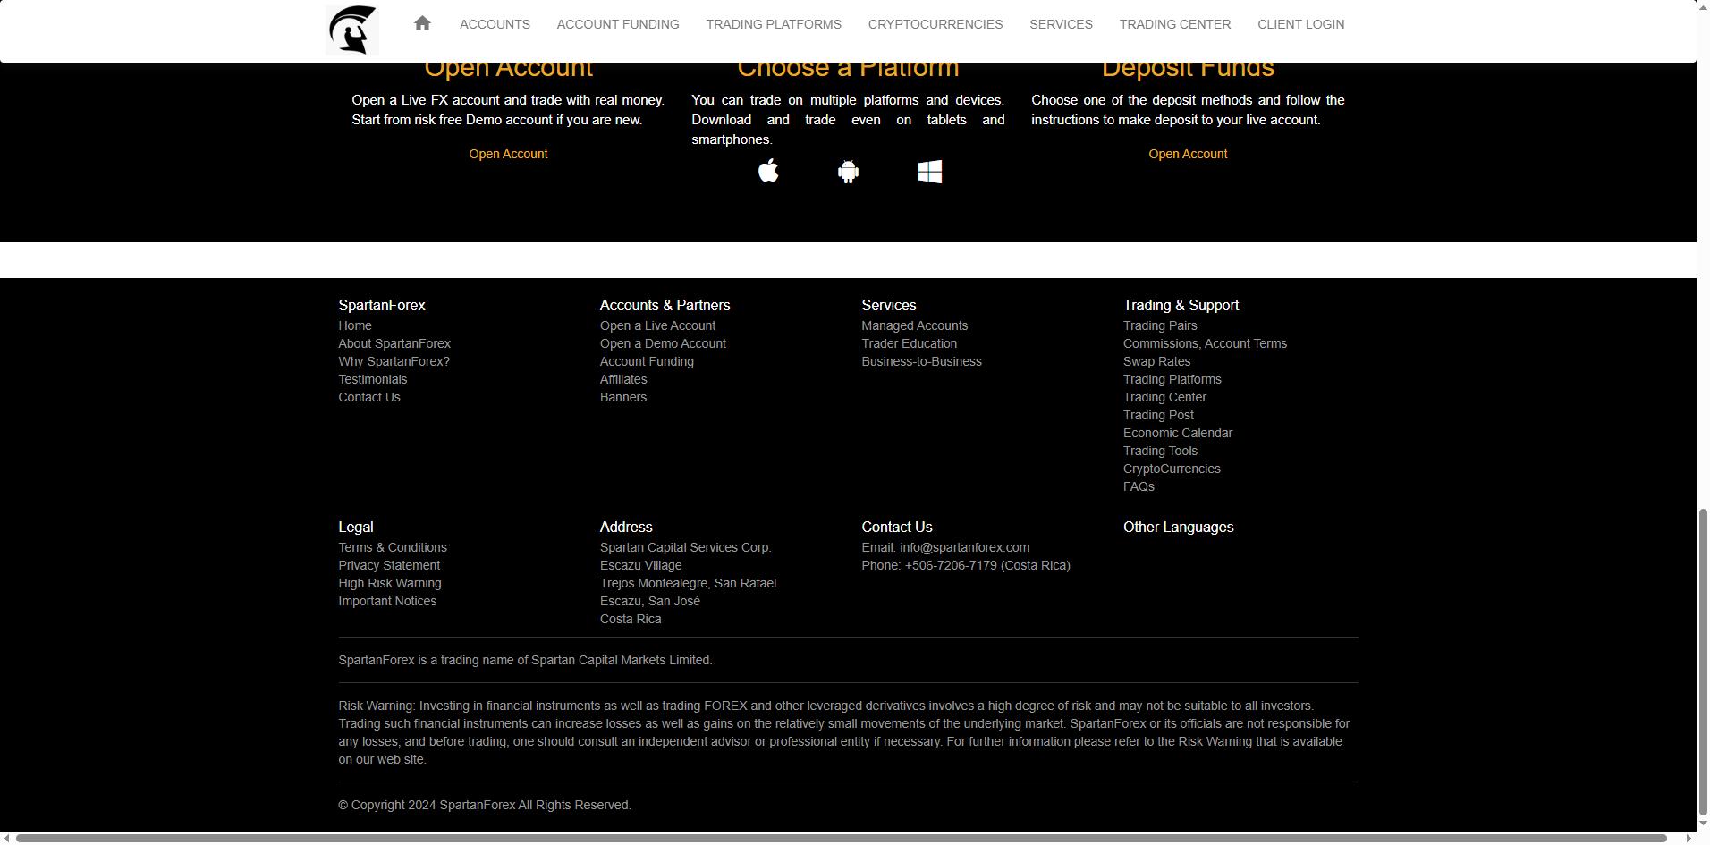The width and height of the screenshot is (1710, 845).
Task: Go to Client Login
Action: [x=1300, y=24]
